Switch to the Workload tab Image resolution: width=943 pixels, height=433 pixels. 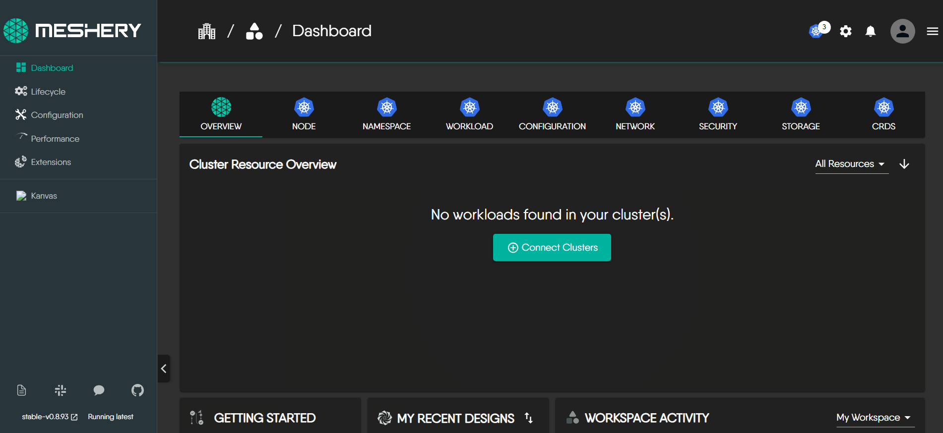coord(470,114)
